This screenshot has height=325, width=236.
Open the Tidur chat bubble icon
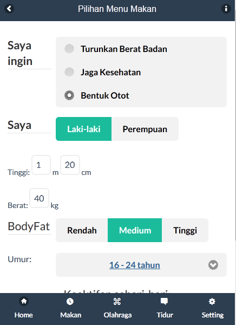[165, 301]
